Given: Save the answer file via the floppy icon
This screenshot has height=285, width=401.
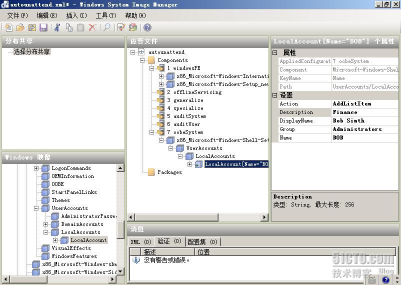Looking at the screenshot, I should click(43, 27).
